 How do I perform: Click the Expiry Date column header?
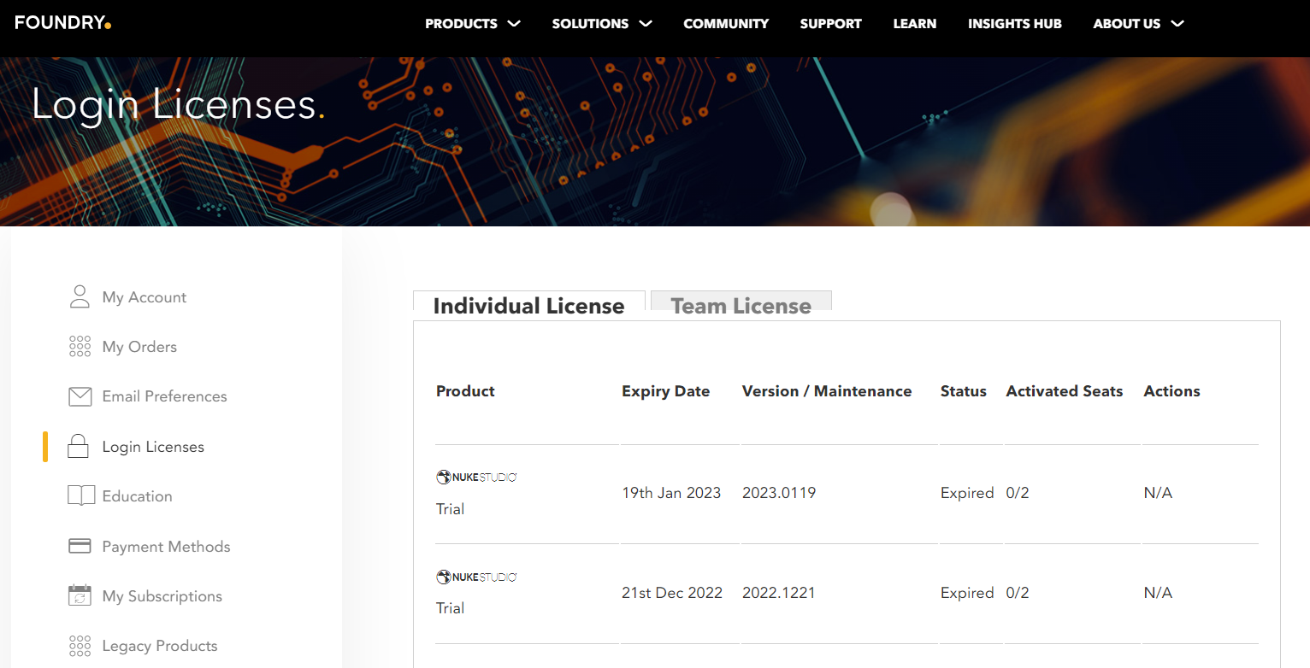[x=665, y=391]
